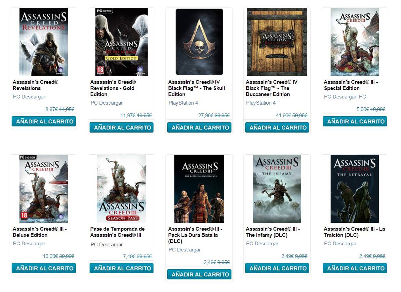Image resolution: width=401 pixels, height=292 pixels.
Task: Open the Black Flag Skull Edition cover
Action: coord(199,42)
